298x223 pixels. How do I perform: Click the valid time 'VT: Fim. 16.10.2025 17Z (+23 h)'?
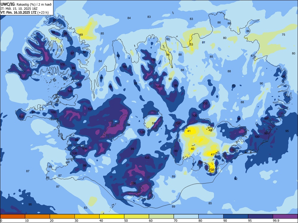coord(24,12)
